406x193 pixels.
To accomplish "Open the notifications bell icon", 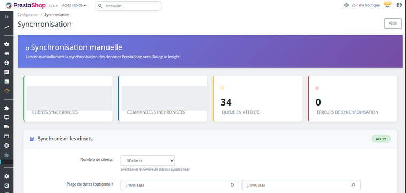I will [x=387, y=5].
